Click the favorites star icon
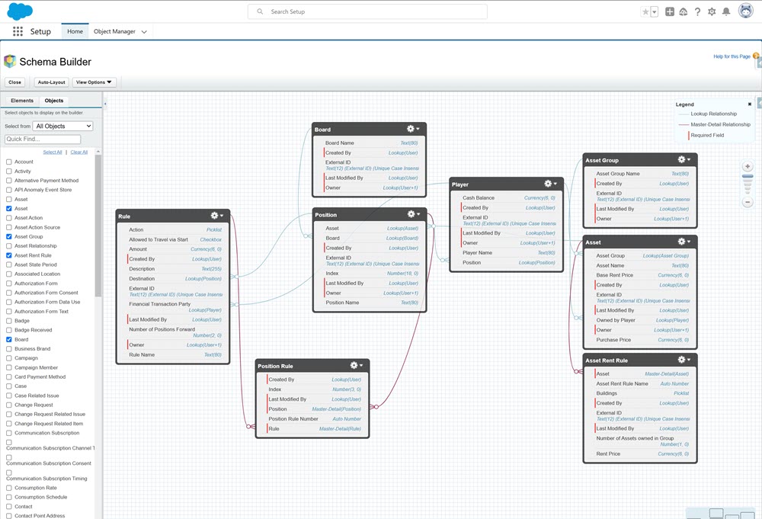This screenshot has height=519, width=762. (645, 11)
